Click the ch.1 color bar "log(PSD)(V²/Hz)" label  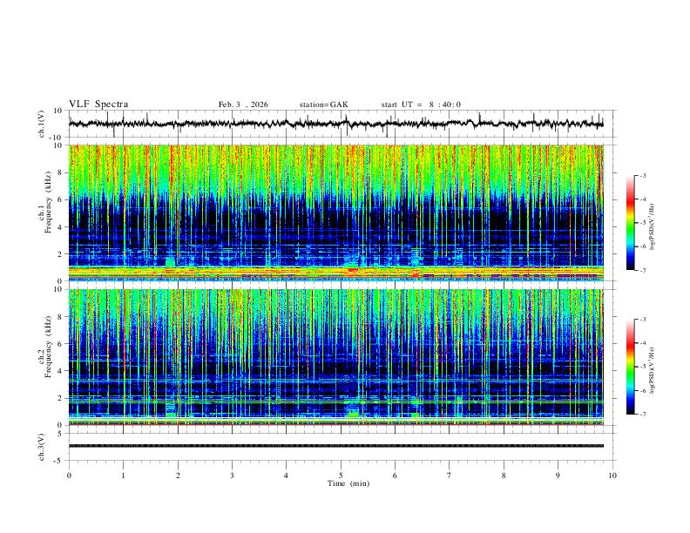pyautogui.click(x=652, y=227)
